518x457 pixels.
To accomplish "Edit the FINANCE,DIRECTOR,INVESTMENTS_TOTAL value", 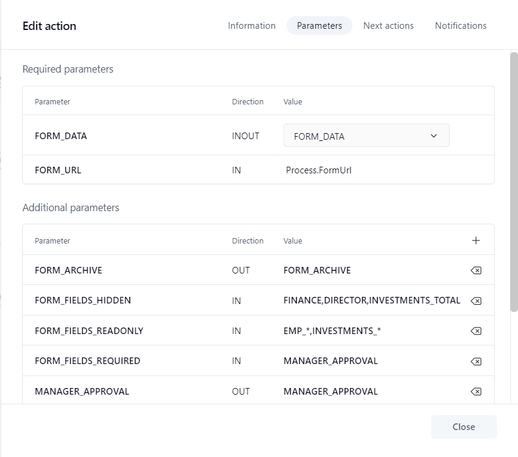I will (x=372, y=300).
